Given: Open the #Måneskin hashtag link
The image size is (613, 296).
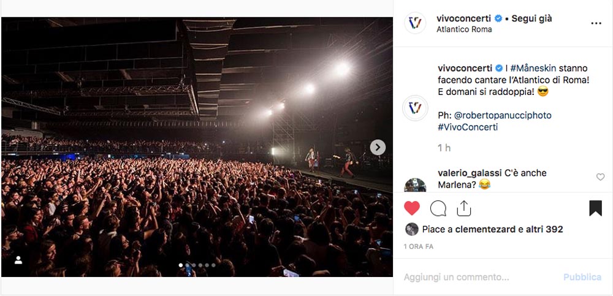Looking at the screenshot, I should click(x=534, y=68).
